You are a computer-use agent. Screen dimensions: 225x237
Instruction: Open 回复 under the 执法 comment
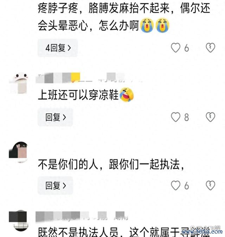(x=56, y=186)
